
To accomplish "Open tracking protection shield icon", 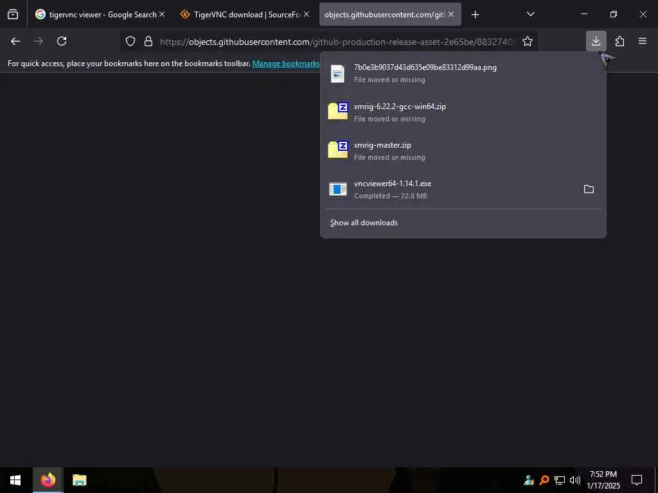I will coord(130,41).
